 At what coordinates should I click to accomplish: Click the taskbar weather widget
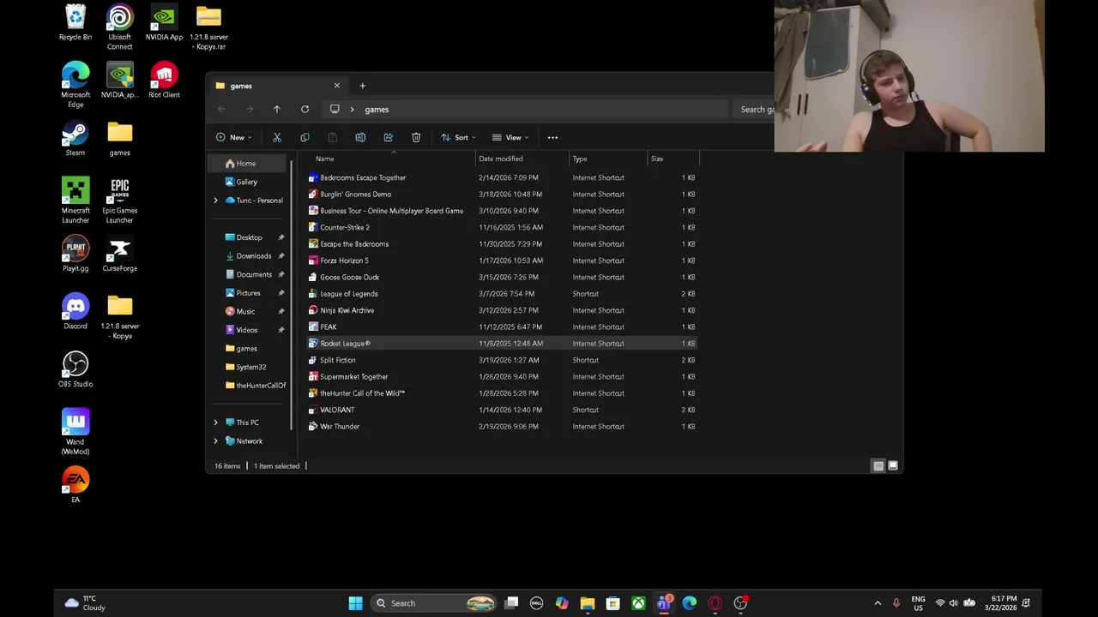[x=86, y=603]
